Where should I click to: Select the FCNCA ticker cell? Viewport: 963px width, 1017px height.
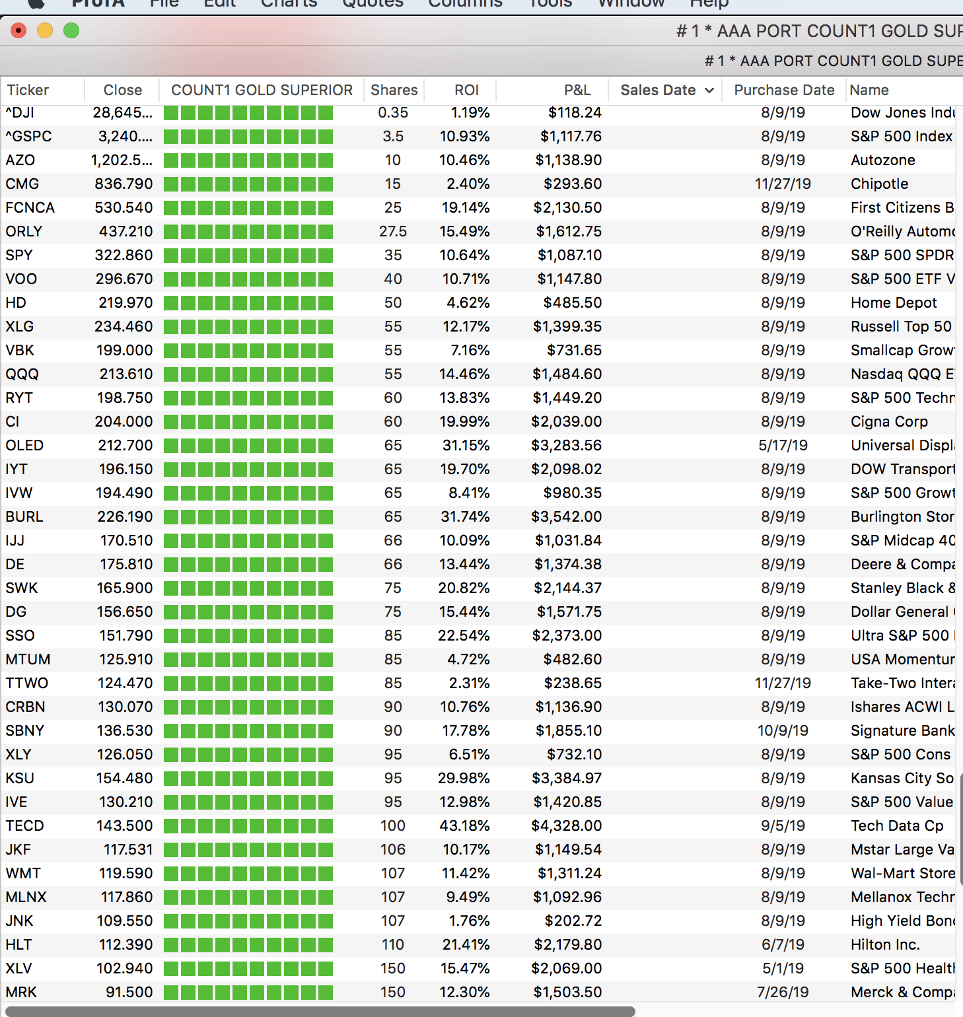tap(30, 207)
